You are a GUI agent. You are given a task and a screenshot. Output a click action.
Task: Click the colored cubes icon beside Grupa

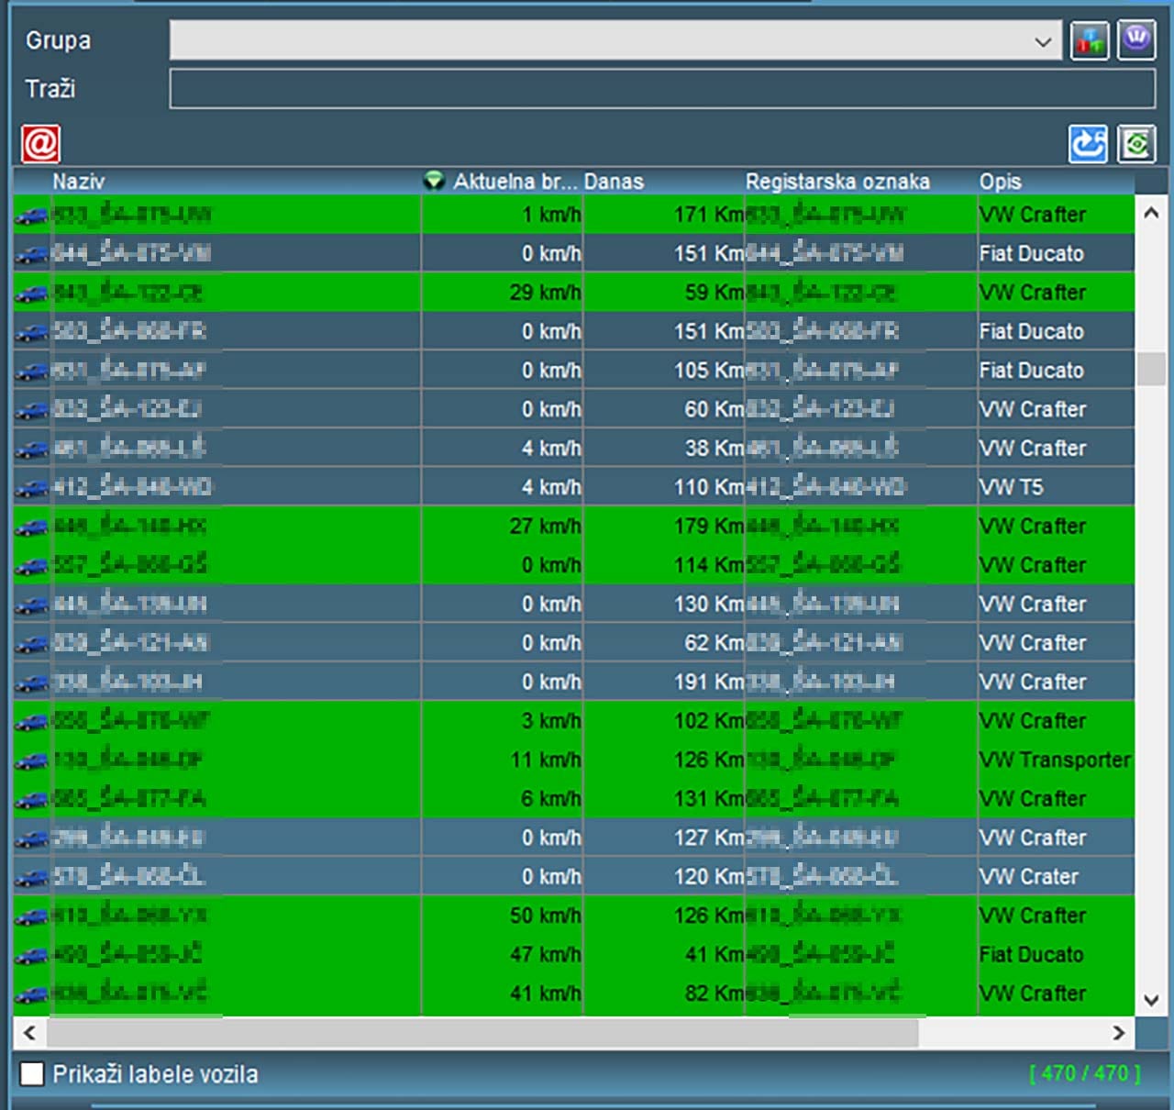pyautogui.click(x=1089, y=41)
